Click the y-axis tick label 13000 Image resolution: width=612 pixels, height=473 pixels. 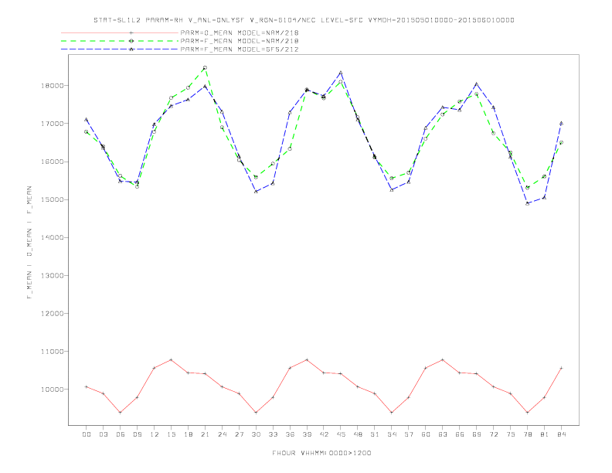click(52, 275)
